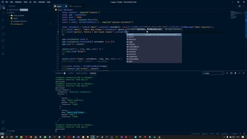Show hidden system tray icons
The image size is (247, 139).
coord(224,137)
